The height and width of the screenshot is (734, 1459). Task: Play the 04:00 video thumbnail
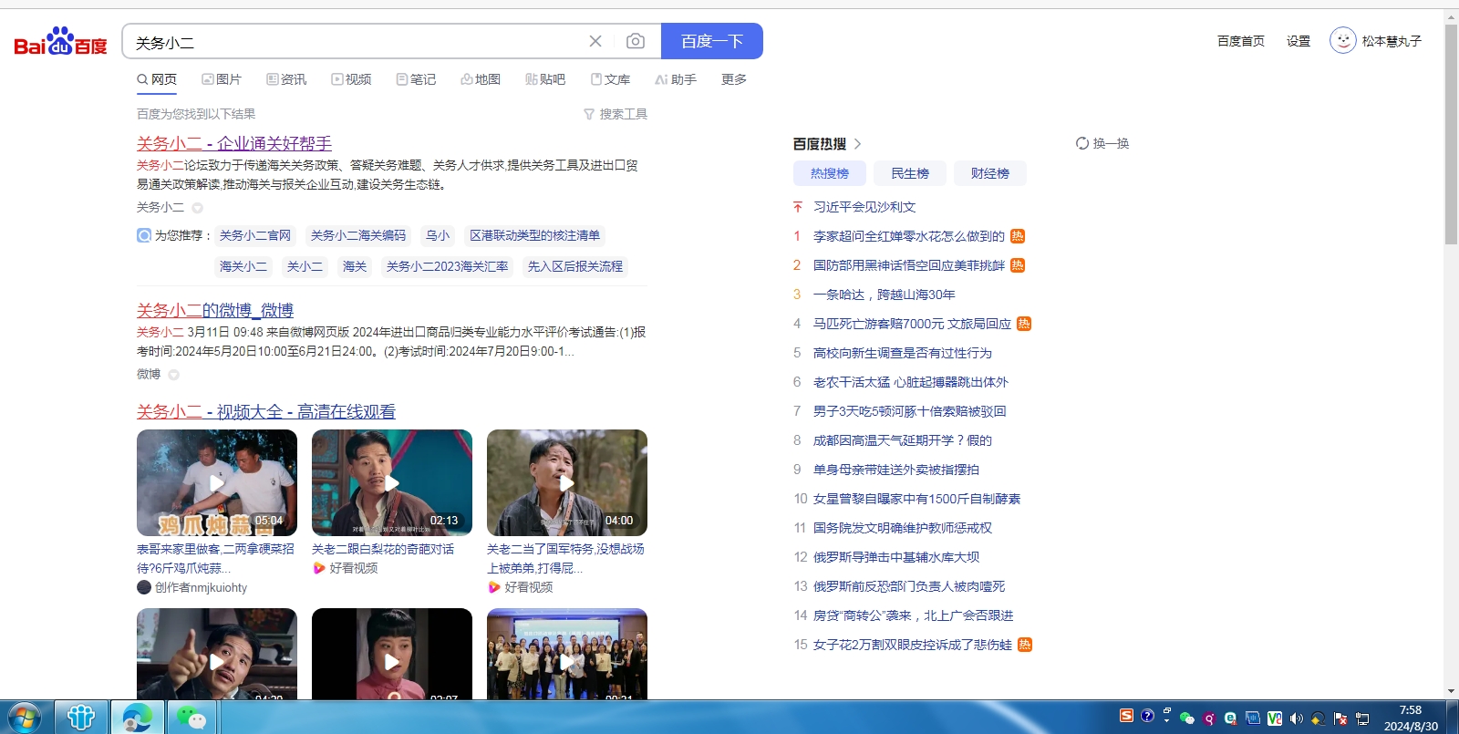click(x=567, y=482)
